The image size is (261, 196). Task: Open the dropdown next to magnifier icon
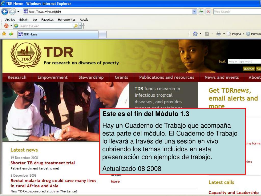pos(80,26)
